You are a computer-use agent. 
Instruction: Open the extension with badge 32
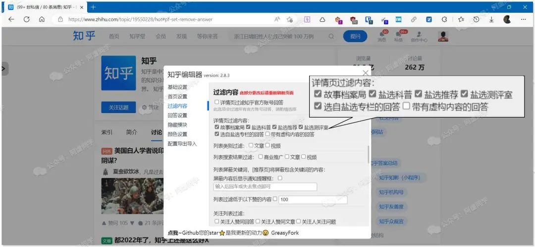354,20
